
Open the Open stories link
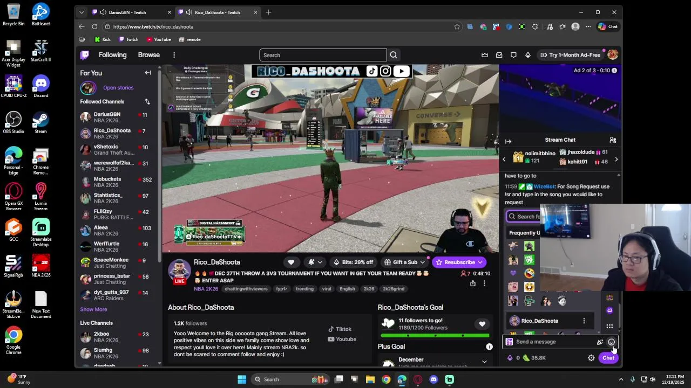point(118,87)
